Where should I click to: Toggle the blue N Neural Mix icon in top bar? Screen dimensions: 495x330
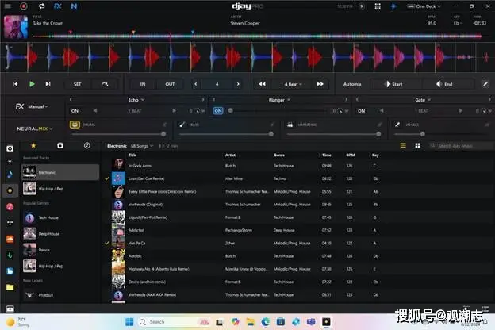[x=74, y=6]
